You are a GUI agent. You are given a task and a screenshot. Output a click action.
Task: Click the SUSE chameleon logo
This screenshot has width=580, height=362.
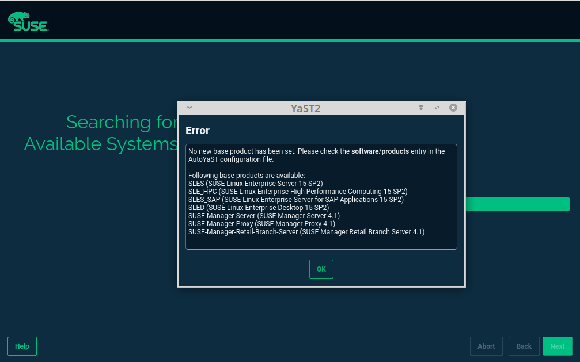pos(28,21)
